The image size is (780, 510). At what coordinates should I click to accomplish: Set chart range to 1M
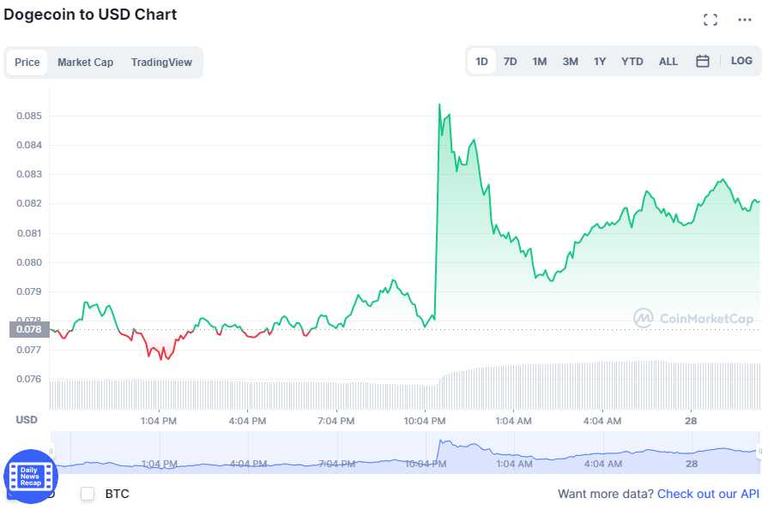pyautogui.click(x=539, y=61)
